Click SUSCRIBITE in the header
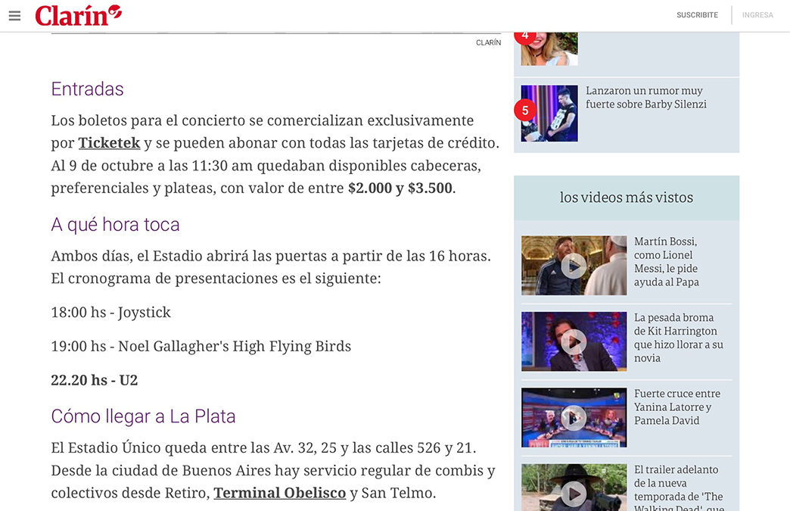The image size is (790, 511). [x=697, y=15]
